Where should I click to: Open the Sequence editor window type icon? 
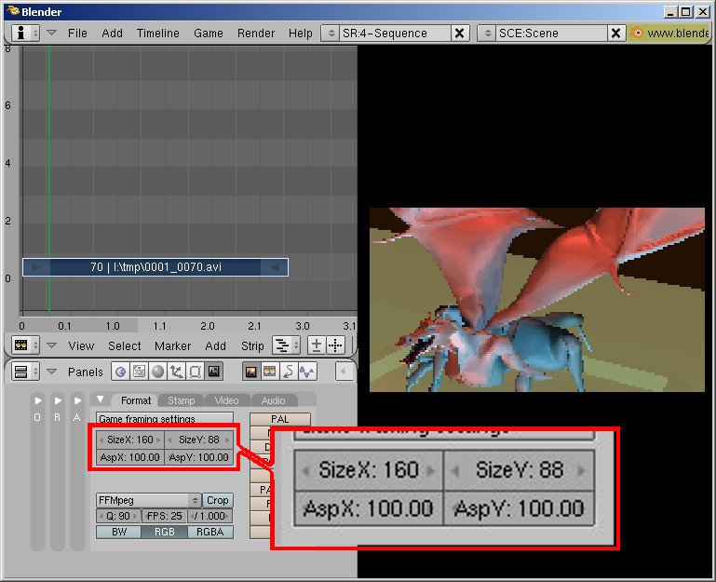coord(25,345)
